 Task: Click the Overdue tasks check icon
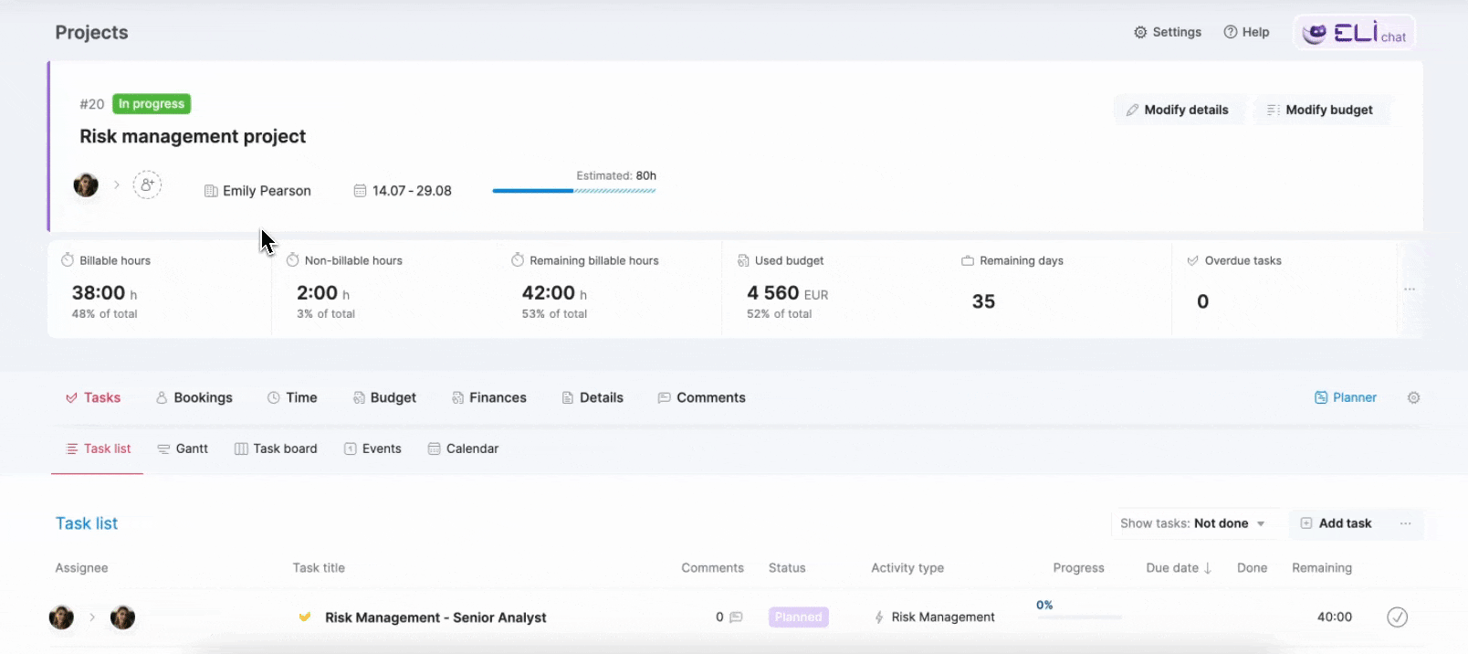pos(1192,260)
